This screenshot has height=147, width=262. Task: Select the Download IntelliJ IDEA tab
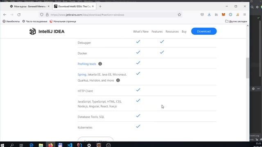[75, 7]
